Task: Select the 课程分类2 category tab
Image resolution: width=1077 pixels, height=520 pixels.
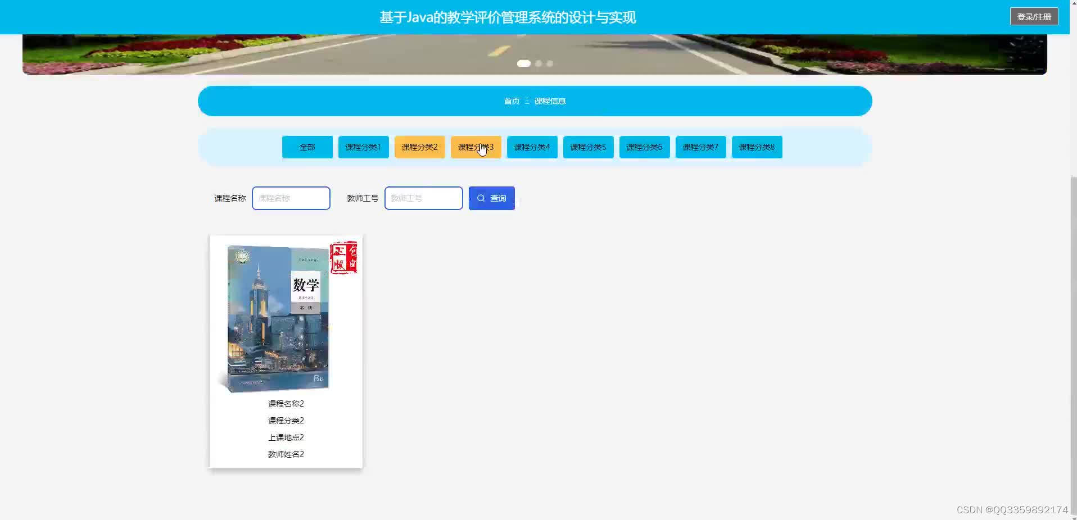Action: coord(419,147)
